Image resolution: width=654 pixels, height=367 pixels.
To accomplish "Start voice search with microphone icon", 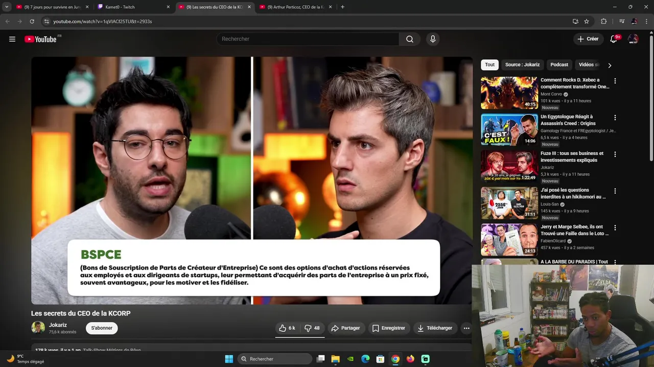I will pyautogui.click(x=433, y=39).
